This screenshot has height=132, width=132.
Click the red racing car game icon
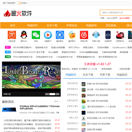(120, 35)
